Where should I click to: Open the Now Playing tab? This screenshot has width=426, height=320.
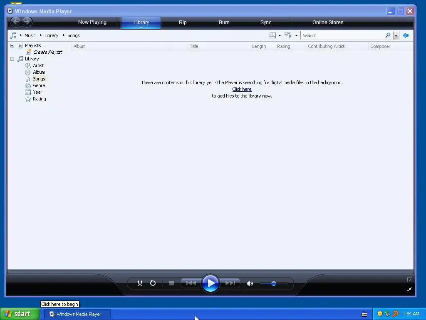[x=92, y=22]
